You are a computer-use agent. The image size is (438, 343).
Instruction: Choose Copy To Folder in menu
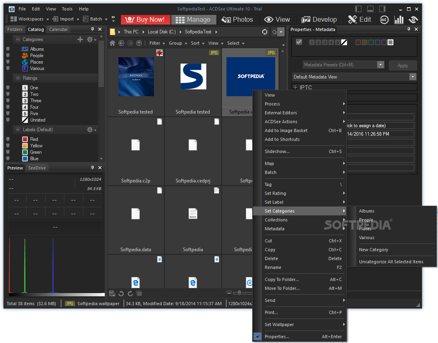[x=299, y=279]
